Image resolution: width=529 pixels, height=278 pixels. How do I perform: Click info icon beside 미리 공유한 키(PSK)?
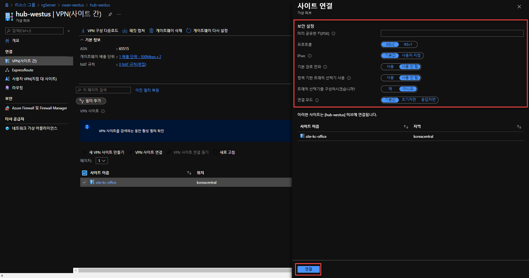coord(334,34)
